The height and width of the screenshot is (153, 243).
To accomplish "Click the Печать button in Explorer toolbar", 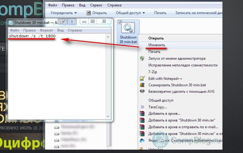I will 160,13.
